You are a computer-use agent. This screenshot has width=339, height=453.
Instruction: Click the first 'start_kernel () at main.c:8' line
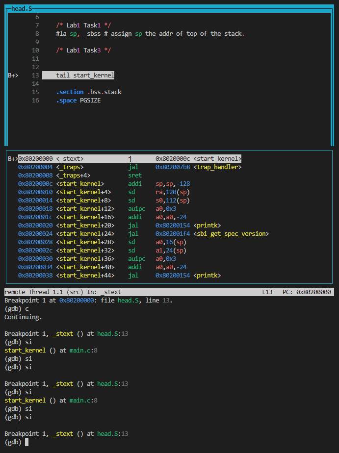(51, 351)
